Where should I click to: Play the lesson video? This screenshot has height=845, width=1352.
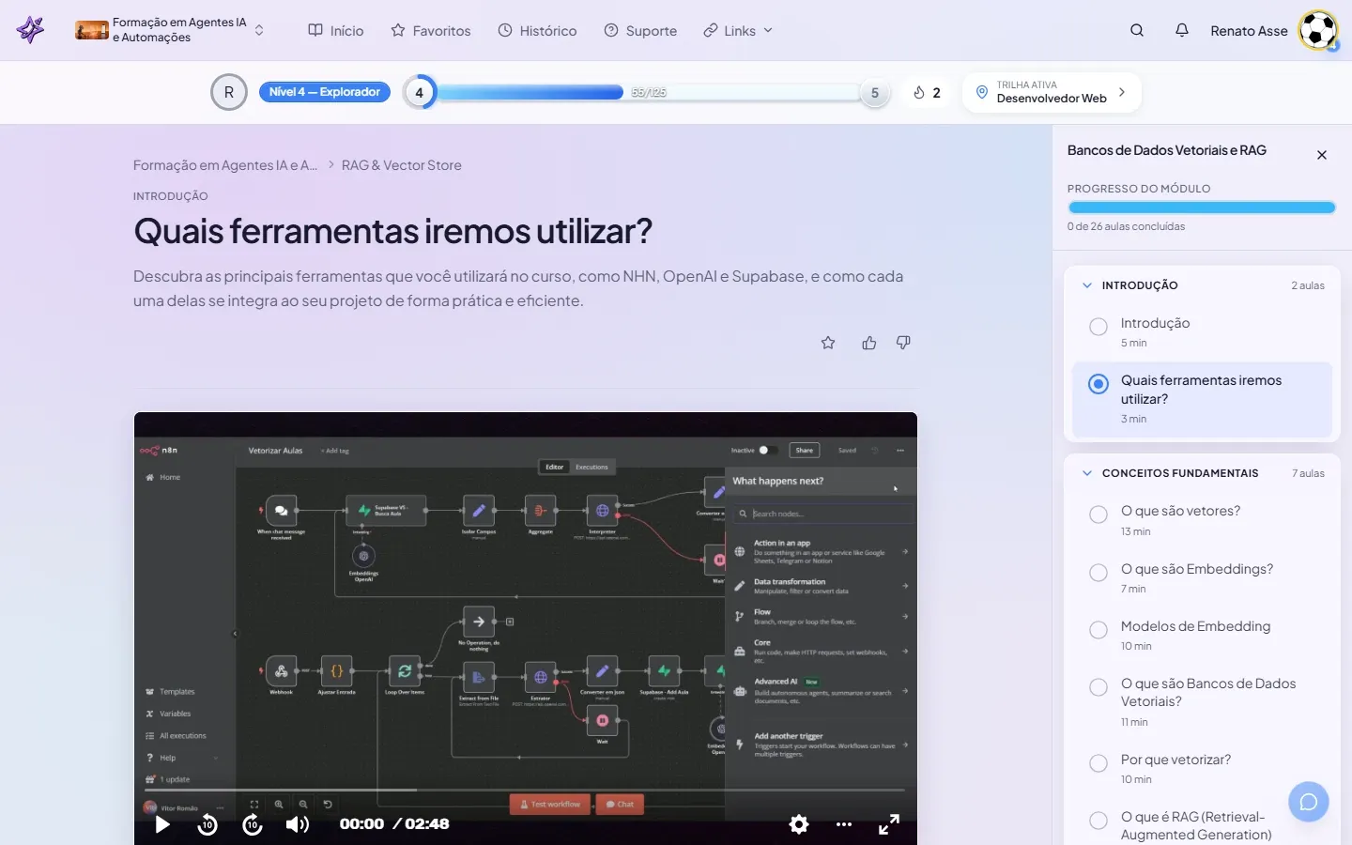pyautogui.click(x=162, y=824)
